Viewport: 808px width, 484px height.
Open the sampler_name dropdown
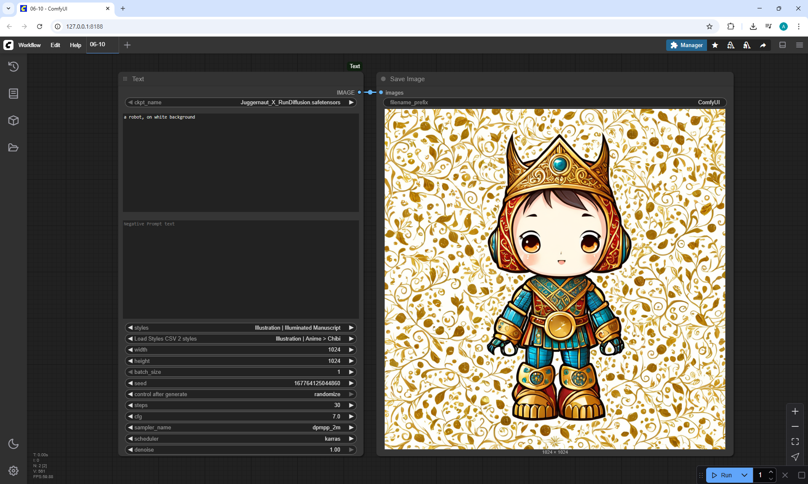241,428
